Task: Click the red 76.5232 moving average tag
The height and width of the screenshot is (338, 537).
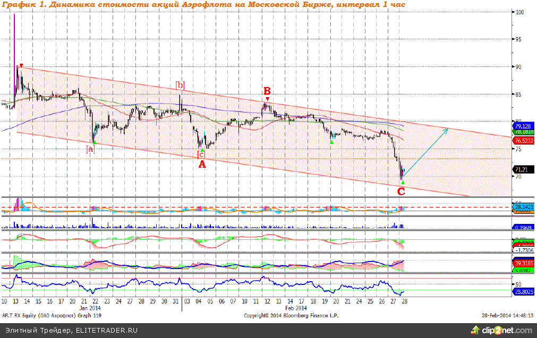Action: 523,141
